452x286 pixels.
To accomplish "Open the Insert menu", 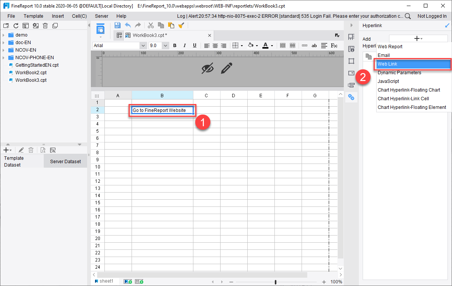I will (x=58, y=16).
